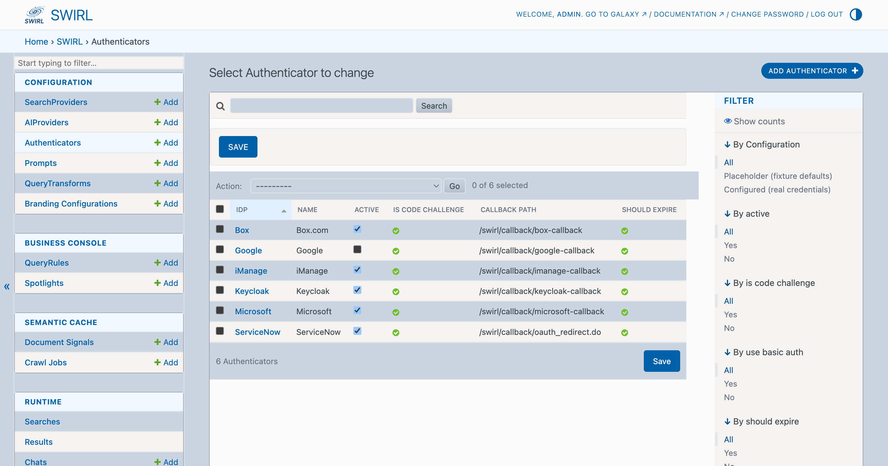Click Keycloak row Is Code Challenge green check

point(396,291)
